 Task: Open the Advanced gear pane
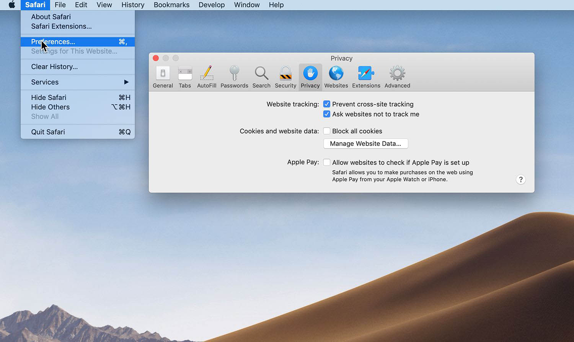tap(397, 77)
